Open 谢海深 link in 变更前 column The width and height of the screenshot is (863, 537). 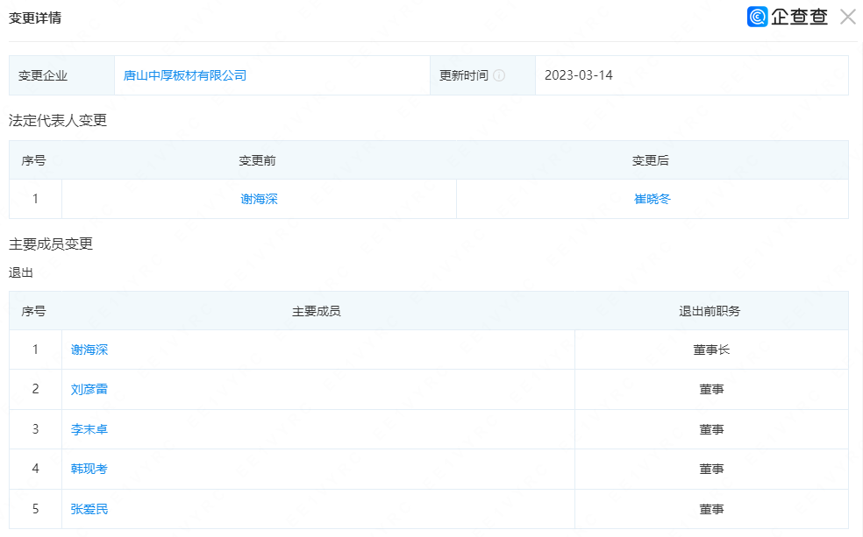coord(260,199)
